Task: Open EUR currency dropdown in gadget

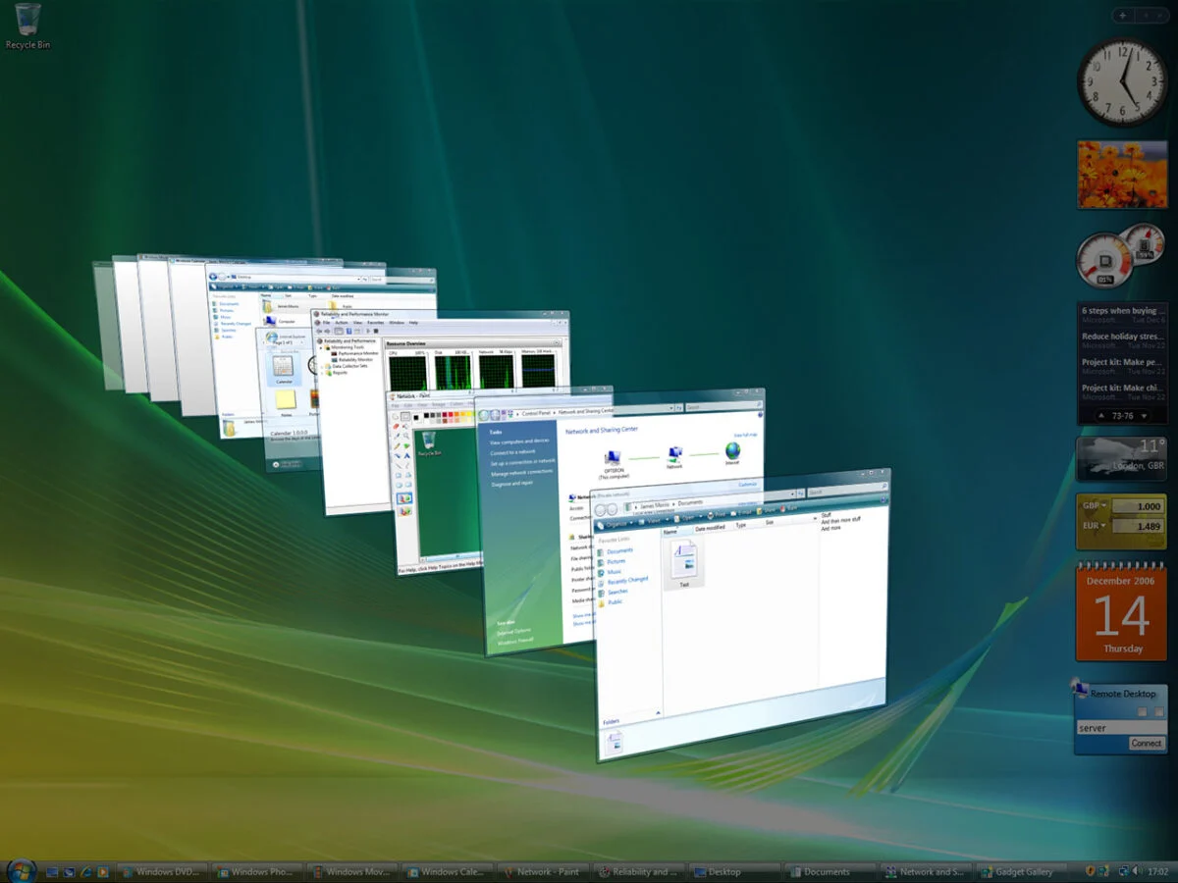Action: [1094, 527]
